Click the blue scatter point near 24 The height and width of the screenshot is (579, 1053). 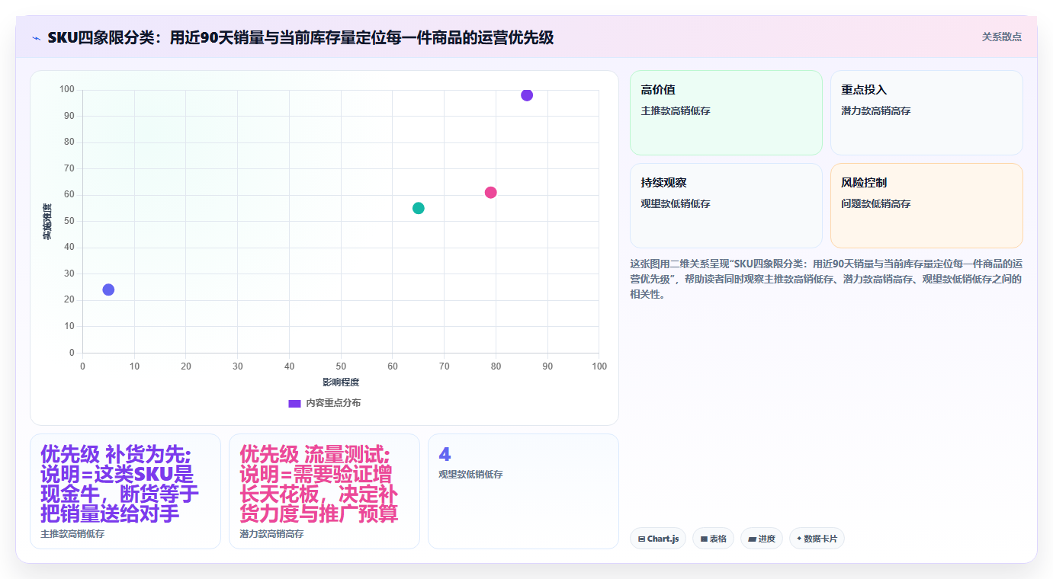[x=108, y=289]
